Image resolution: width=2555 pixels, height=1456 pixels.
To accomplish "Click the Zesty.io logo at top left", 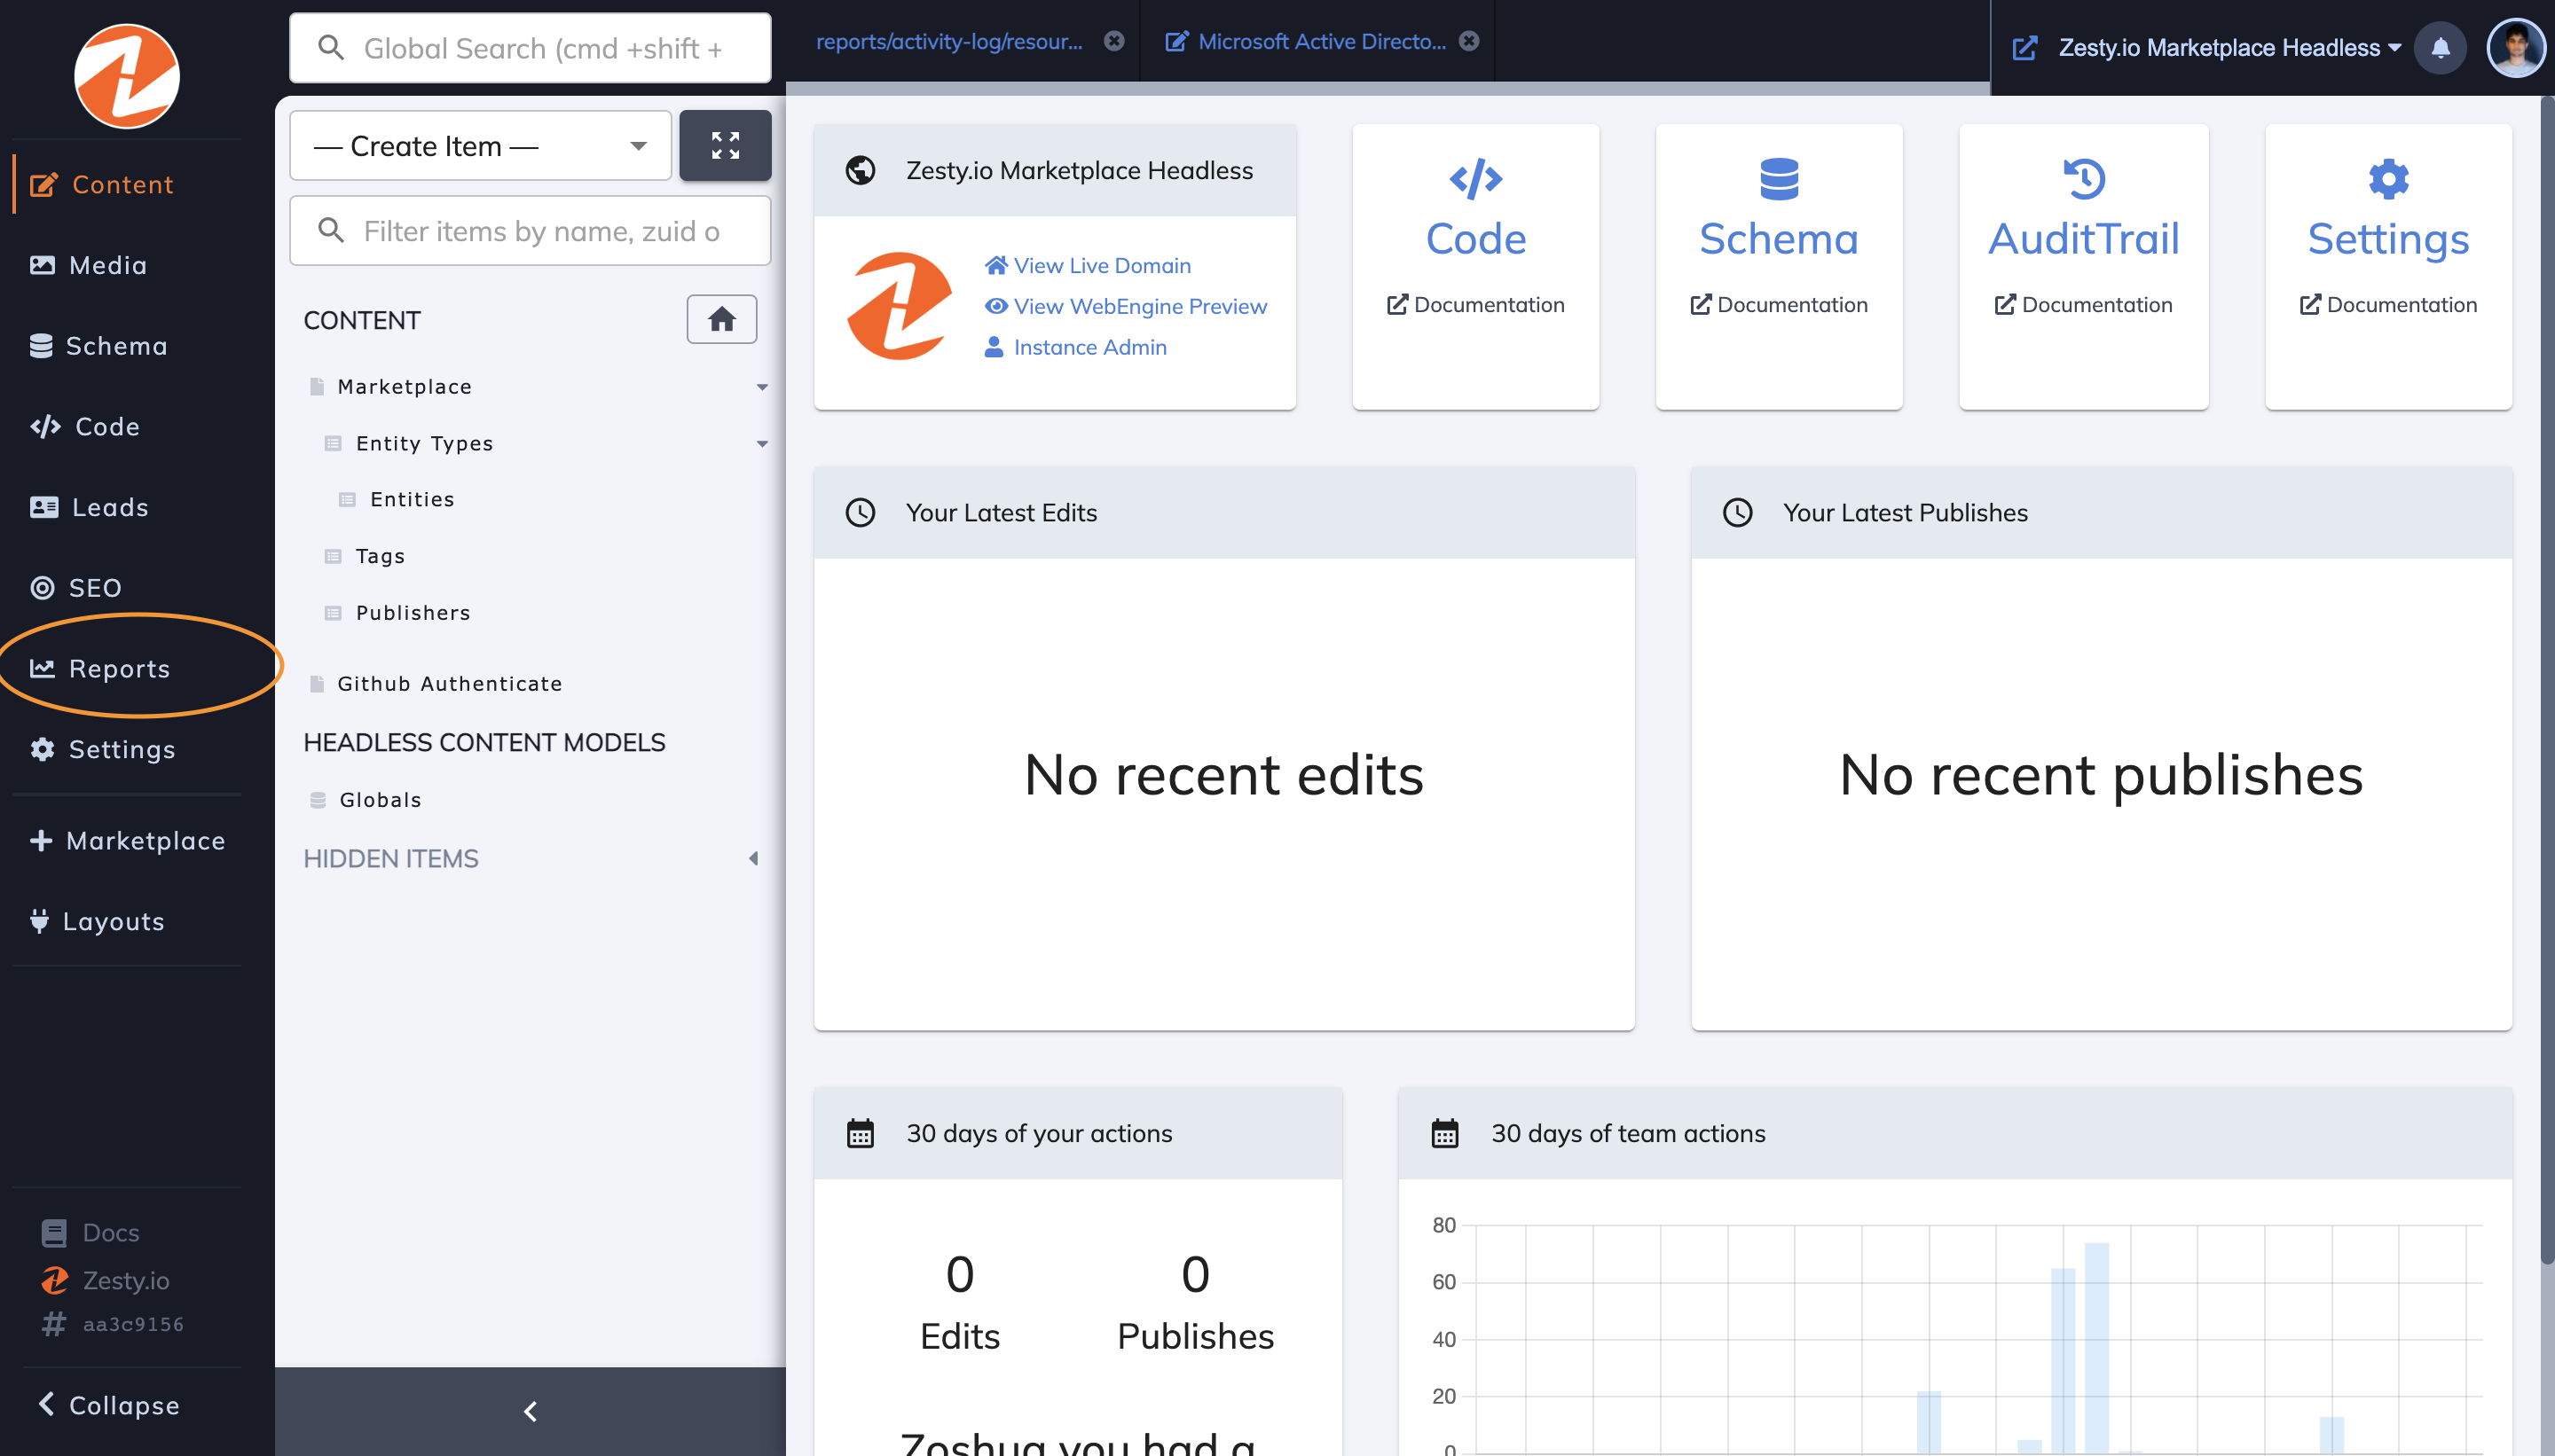I will tap(127, 77).
